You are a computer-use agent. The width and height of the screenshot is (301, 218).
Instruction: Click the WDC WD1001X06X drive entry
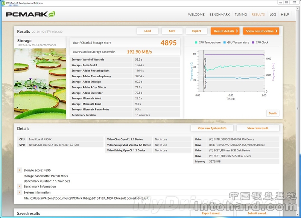tap(237, 145)
